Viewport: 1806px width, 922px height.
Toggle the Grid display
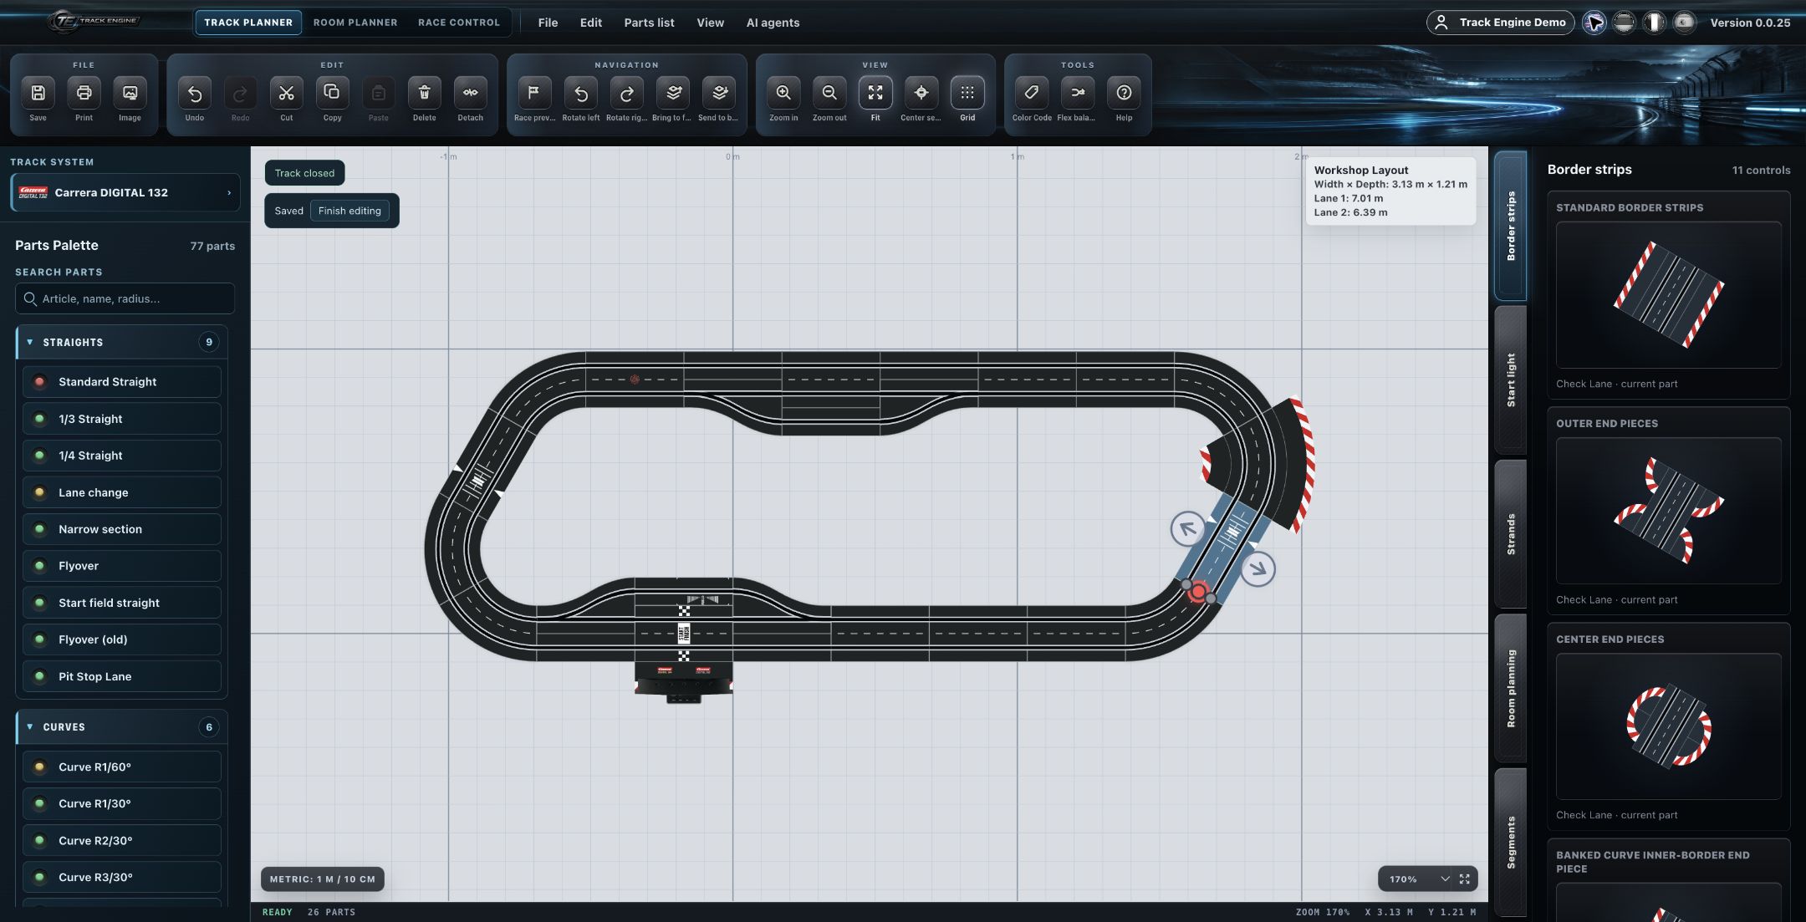coord(967,94)
